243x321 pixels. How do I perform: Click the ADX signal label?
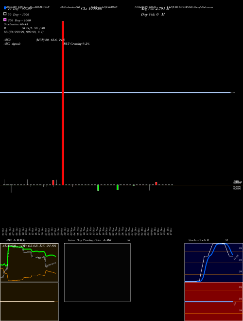click(x=12, y=44)
